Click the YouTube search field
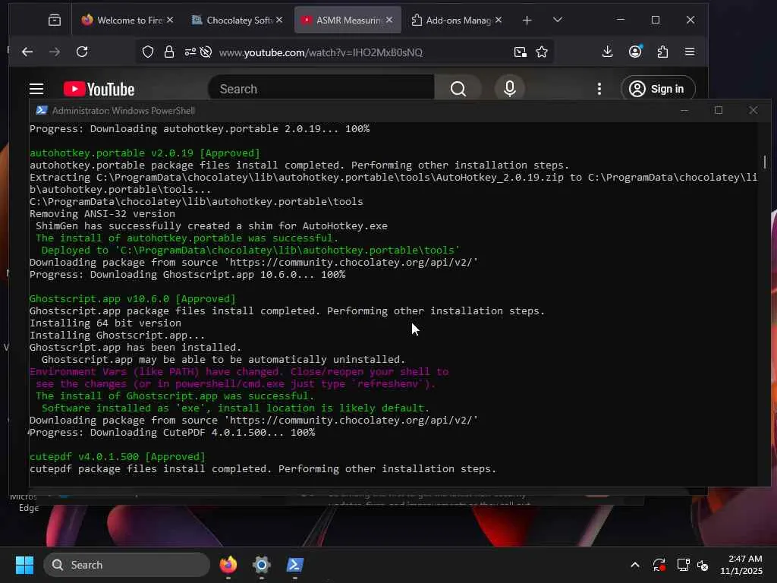Screen dimensions: 777x583 pyautogui.click(x=322, y=88)
